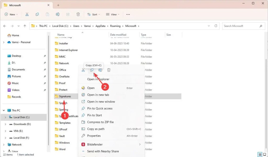Click Copy icon in the context menu
This screenshot has width=268, height=157.
(92, 70)
